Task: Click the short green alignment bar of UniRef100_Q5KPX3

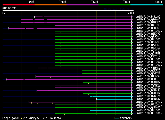Action: coord(106,71)
